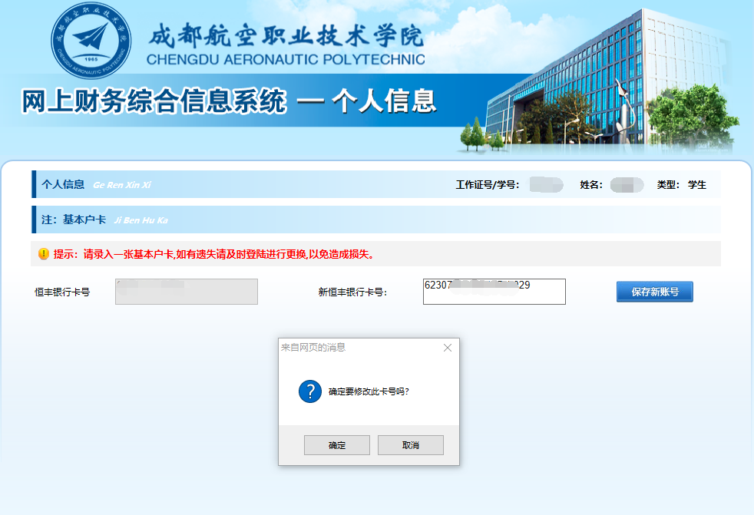Screen dimensions: 754x515
Task: Click the 来自网页的消息 dialog title
Action: pos(313,348)
